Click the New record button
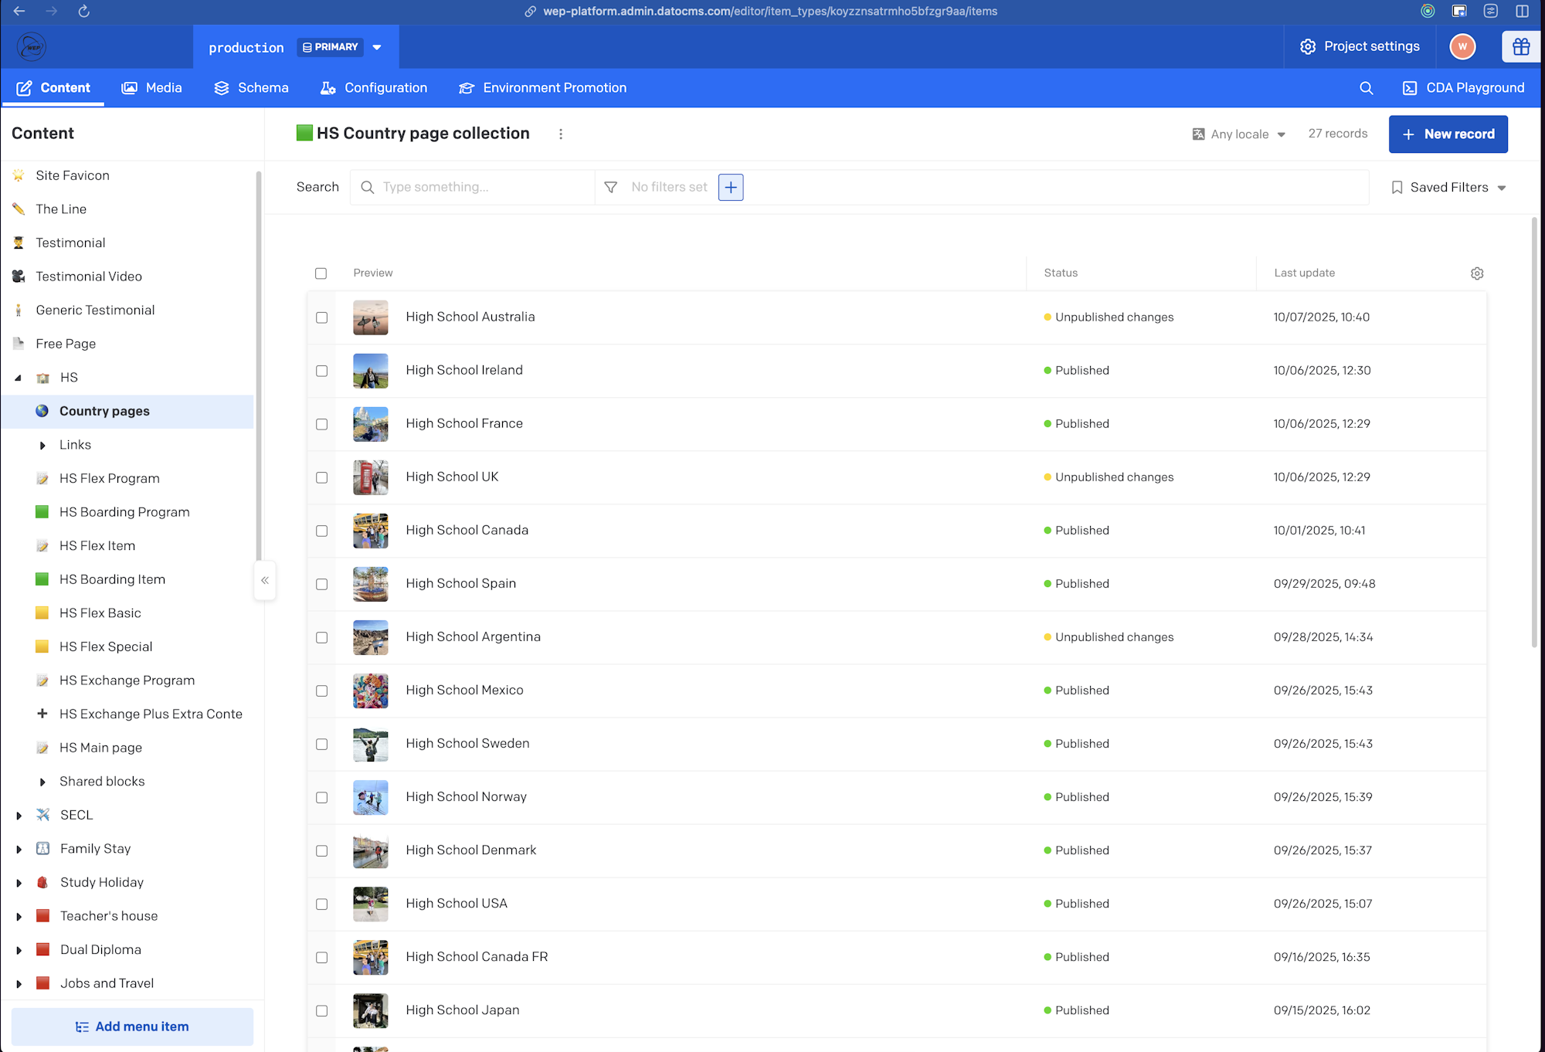 click(x=1448, y=134)
